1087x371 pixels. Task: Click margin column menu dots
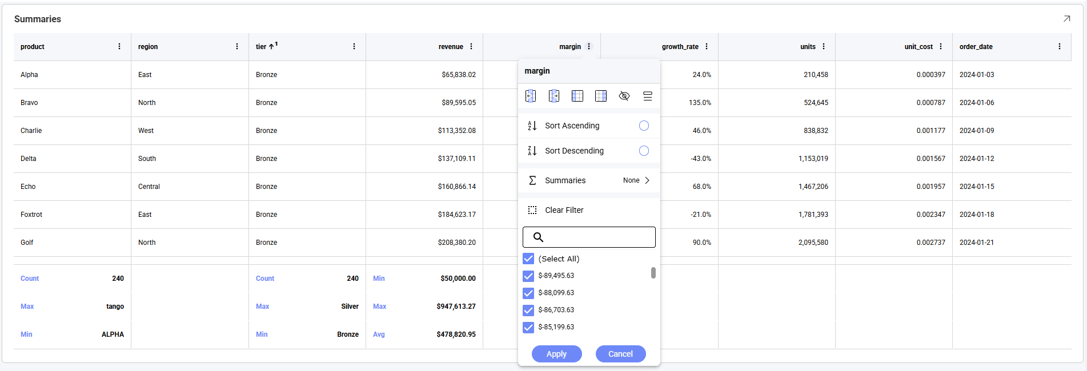click(x=589, y=47)
